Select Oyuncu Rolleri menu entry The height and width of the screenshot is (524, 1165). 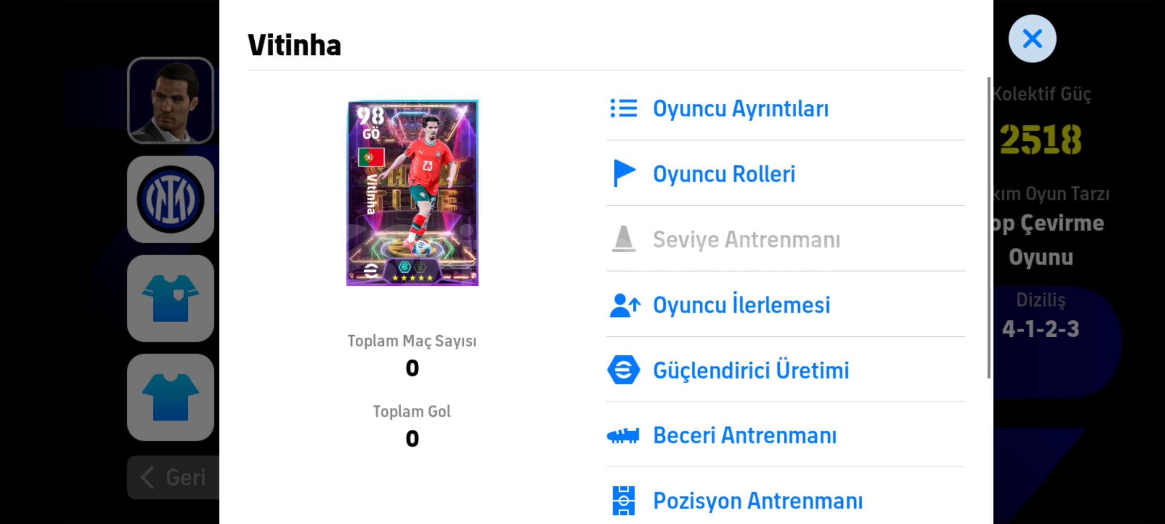786,173
